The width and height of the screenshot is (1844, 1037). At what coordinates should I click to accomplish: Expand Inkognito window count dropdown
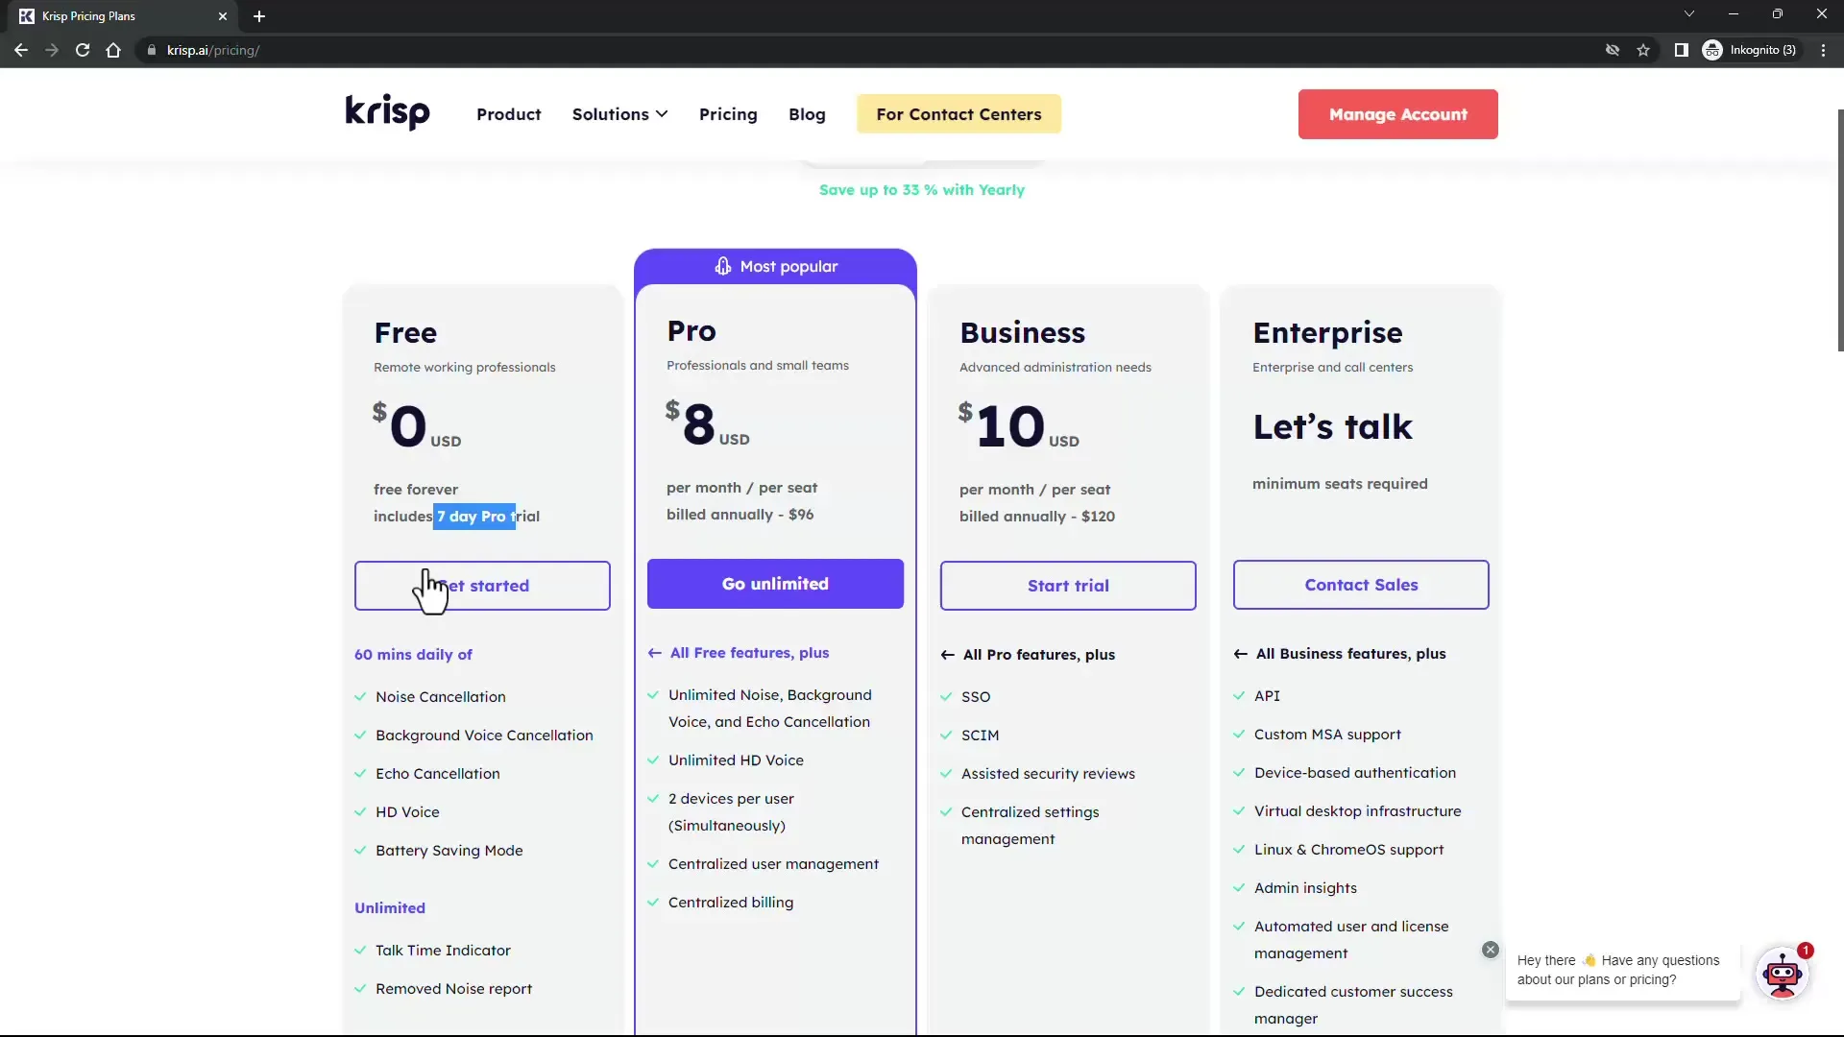click(x=1759, y=49)
